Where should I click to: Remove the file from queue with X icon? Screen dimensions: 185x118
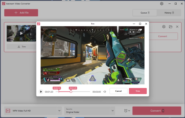click(x=177, y=27)
